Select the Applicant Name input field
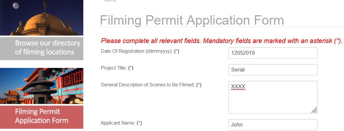 coord(273,125)
